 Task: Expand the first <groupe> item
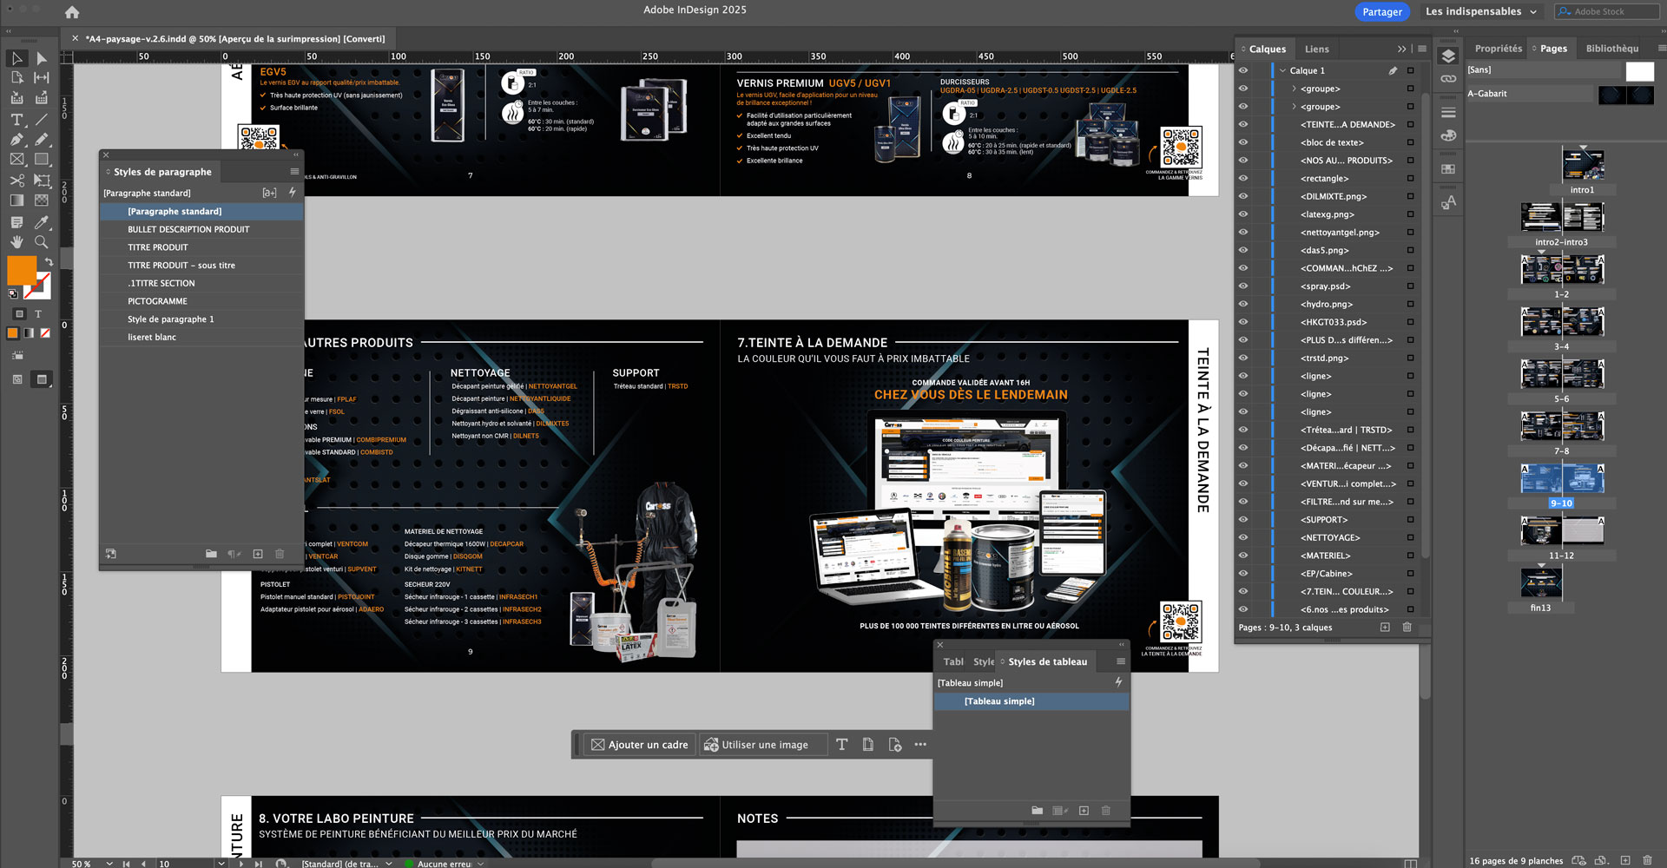(1294, 89)
